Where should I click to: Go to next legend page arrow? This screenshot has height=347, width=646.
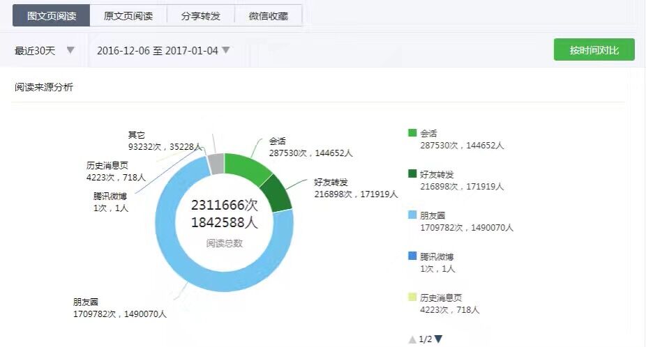pyautogui.click(x=438, y=339)
